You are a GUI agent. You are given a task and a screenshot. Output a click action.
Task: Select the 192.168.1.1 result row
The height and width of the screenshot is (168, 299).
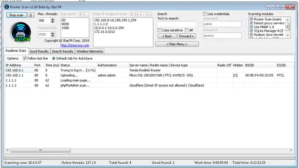point(149,75)
